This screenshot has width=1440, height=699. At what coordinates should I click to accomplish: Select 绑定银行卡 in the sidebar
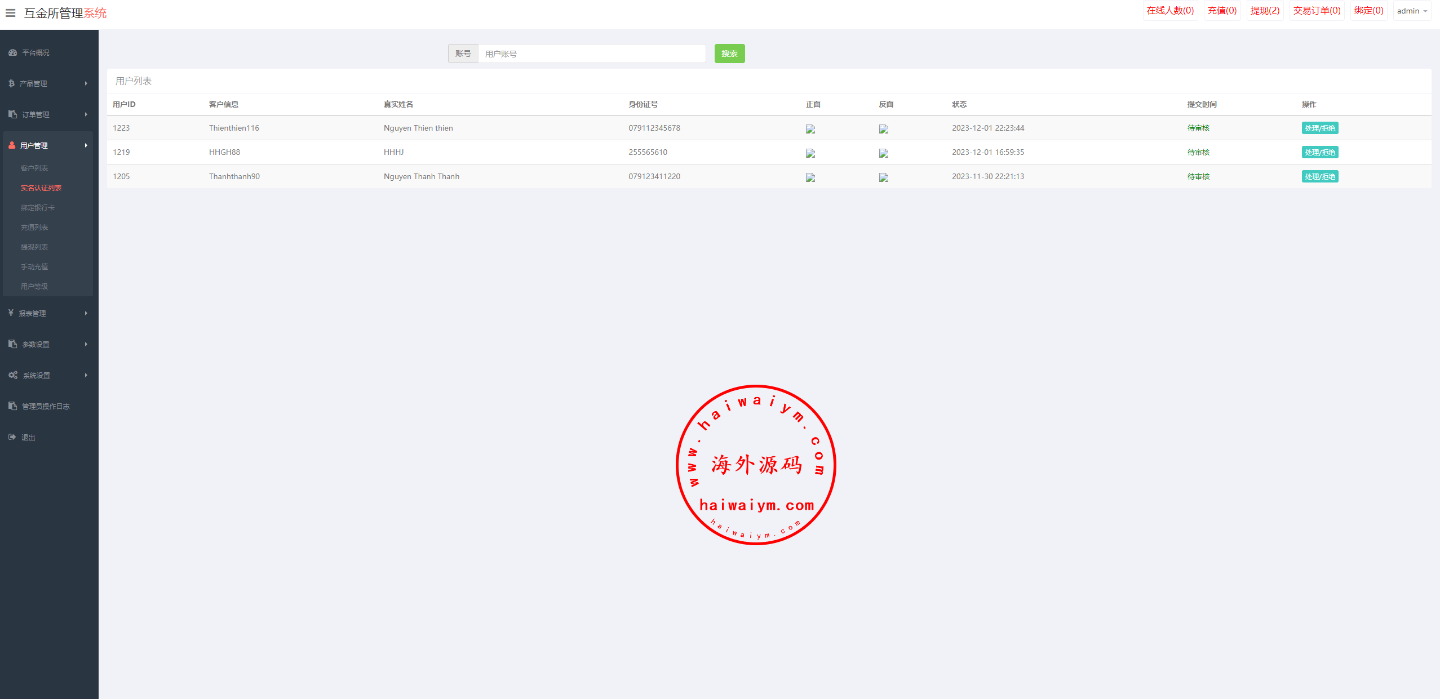38,207
